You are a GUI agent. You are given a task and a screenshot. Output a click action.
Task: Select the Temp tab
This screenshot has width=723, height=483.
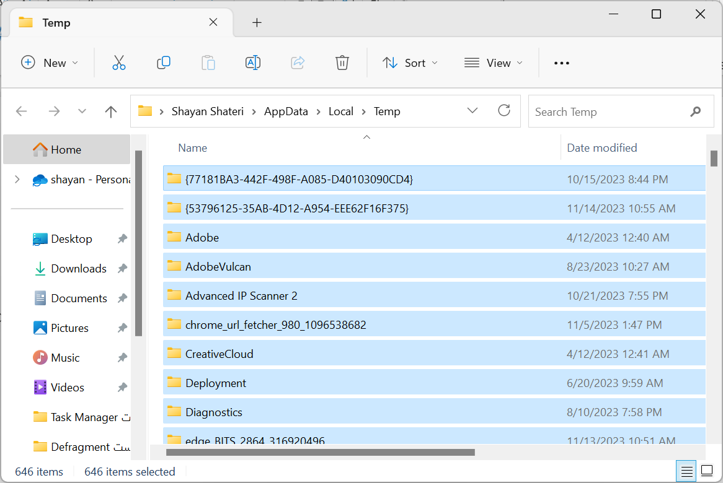pos(122,22)
